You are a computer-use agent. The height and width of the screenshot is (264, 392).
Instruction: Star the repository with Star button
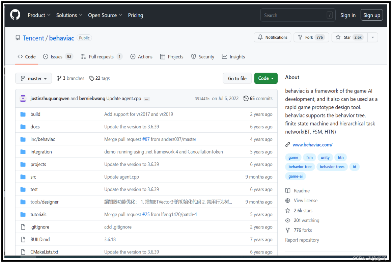click(x=350, y=37)
